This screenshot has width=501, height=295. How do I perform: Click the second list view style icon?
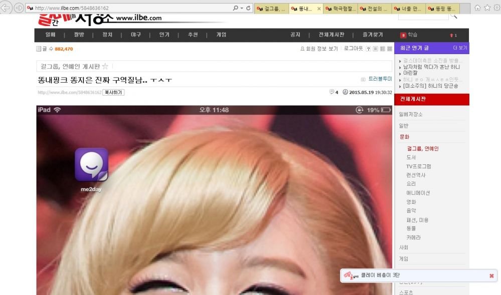(383, 49)
